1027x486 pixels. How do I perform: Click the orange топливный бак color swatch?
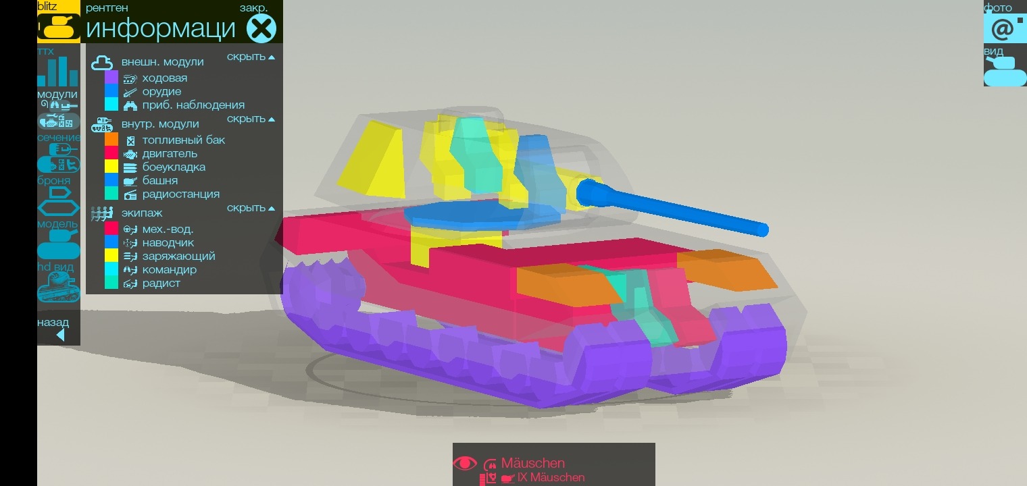coord(111,140)
